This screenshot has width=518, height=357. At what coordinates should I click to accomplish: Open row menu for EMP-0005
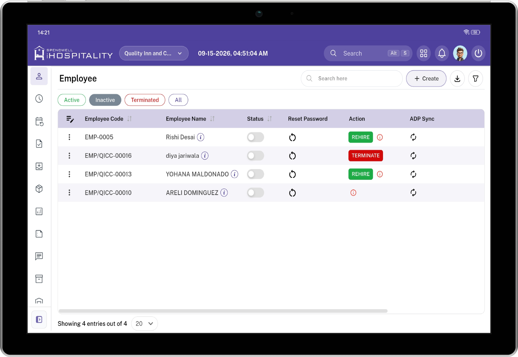click(69, 137)
